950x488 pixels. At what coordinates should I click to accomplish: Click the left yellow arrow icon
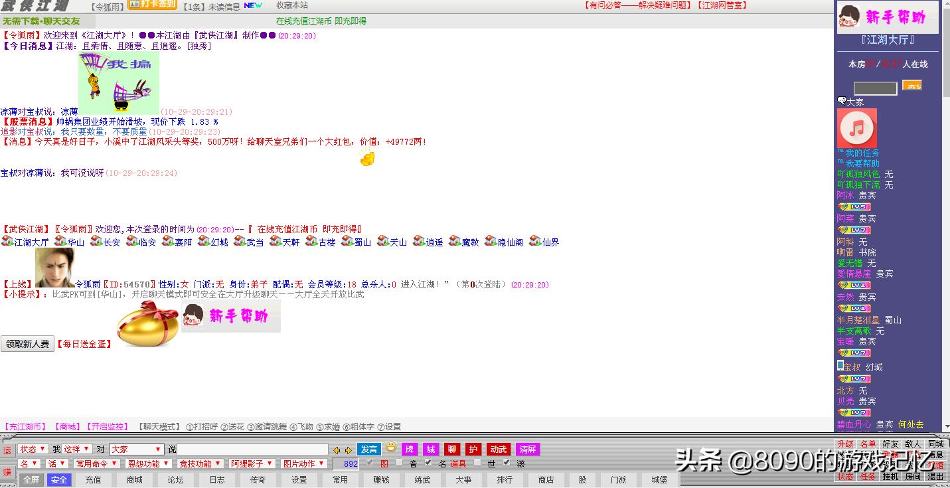click(337, 450)
